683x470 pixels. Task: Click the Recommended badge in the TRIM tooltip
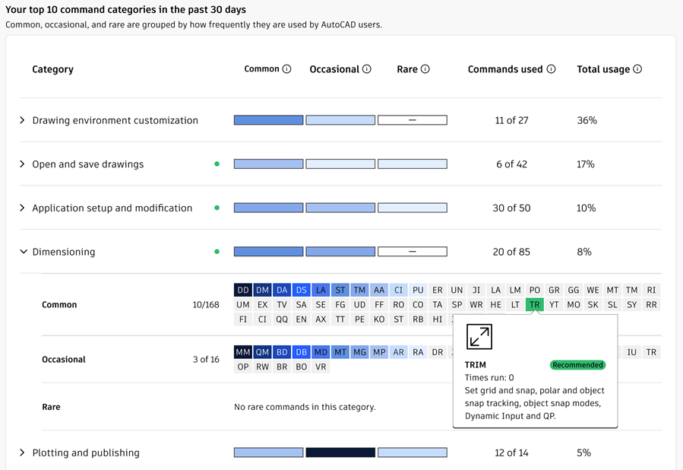pyautogui.click(x=577, y=365)
